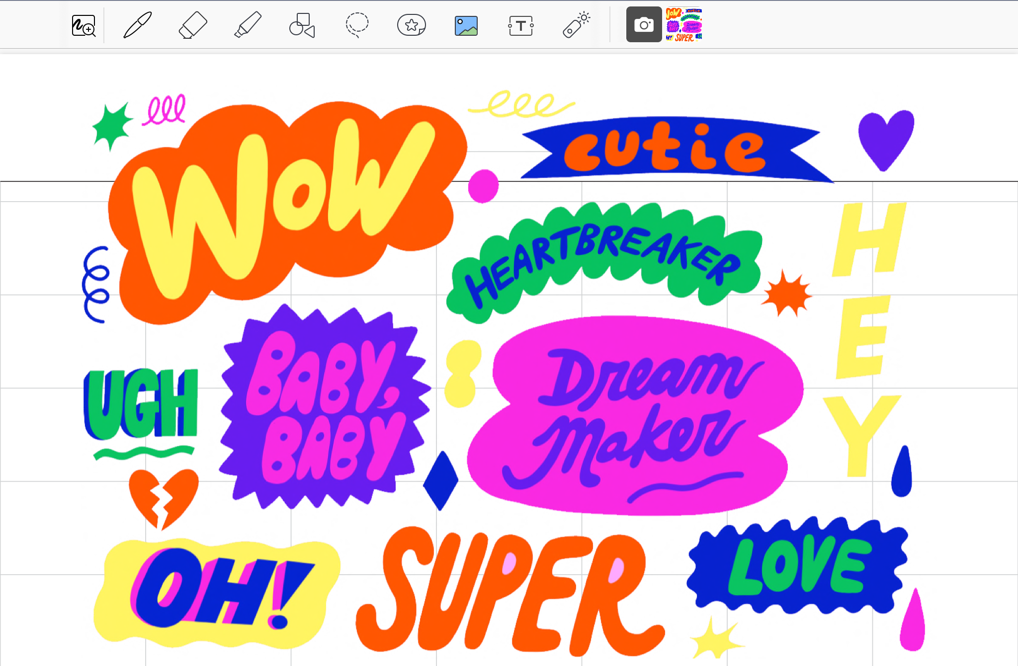Screen dimensions: 1018x666
Task: Click the pink "Dream Maker" sticker
Action: coord(636,417)
